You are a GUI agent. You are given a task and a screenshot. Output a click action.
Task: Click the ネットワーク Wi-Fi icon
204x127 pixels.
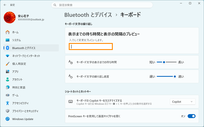coord(8,56)
